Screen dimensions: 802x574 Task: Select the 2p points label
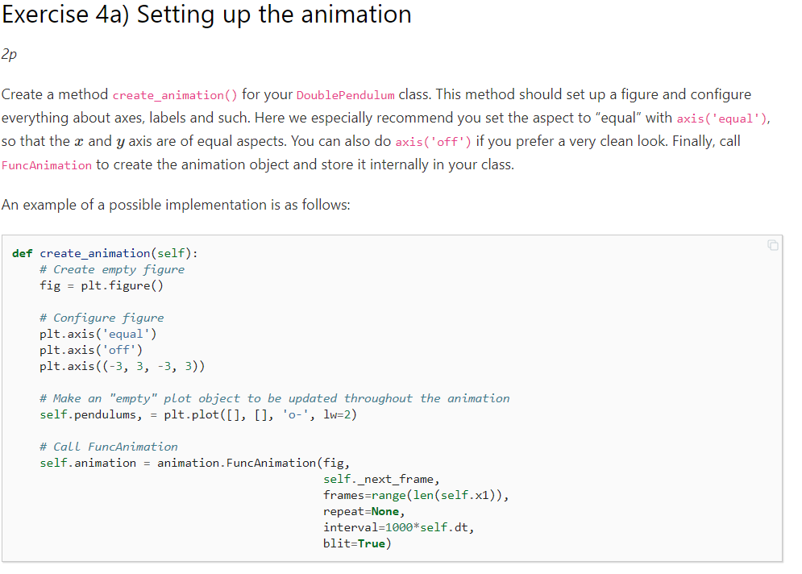(7, 55)
